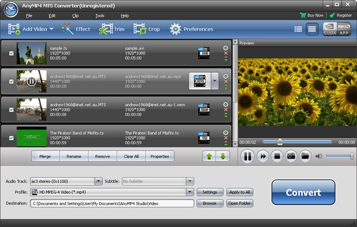Click the big Convert button

point(303,193)
